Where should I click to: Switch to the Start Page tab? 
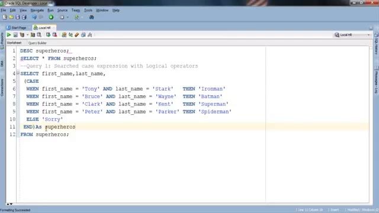[17, 28]
